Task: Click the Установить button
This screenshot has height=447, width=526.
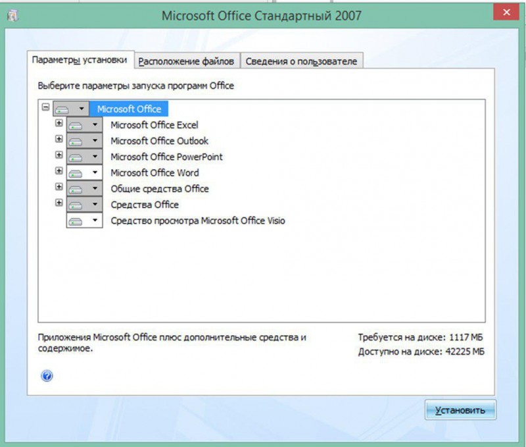Action: [460, 410]
